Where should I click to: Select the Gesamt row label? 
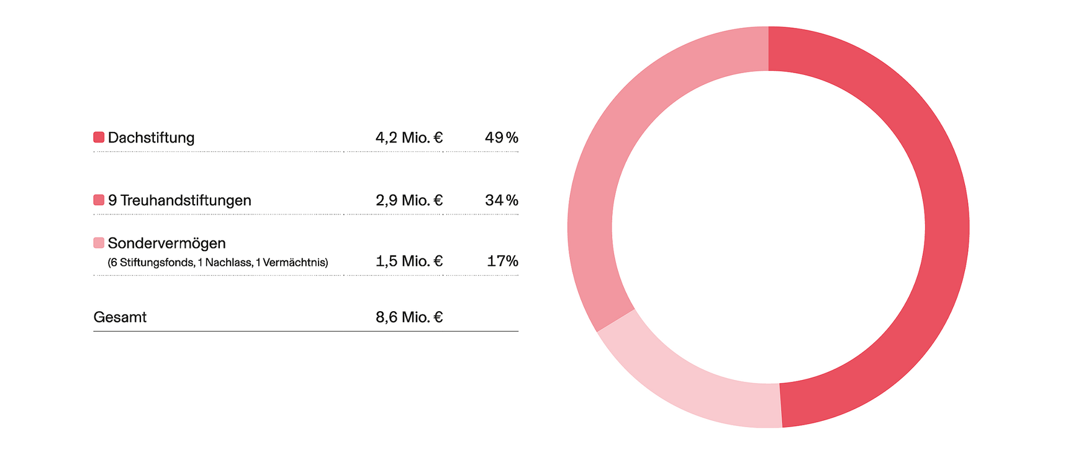pyautogui.click(x=120, y=317)
